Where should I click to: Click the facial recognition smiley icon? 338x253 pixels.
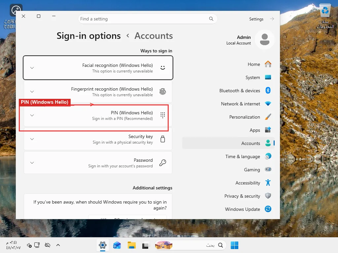coord(163,68)
